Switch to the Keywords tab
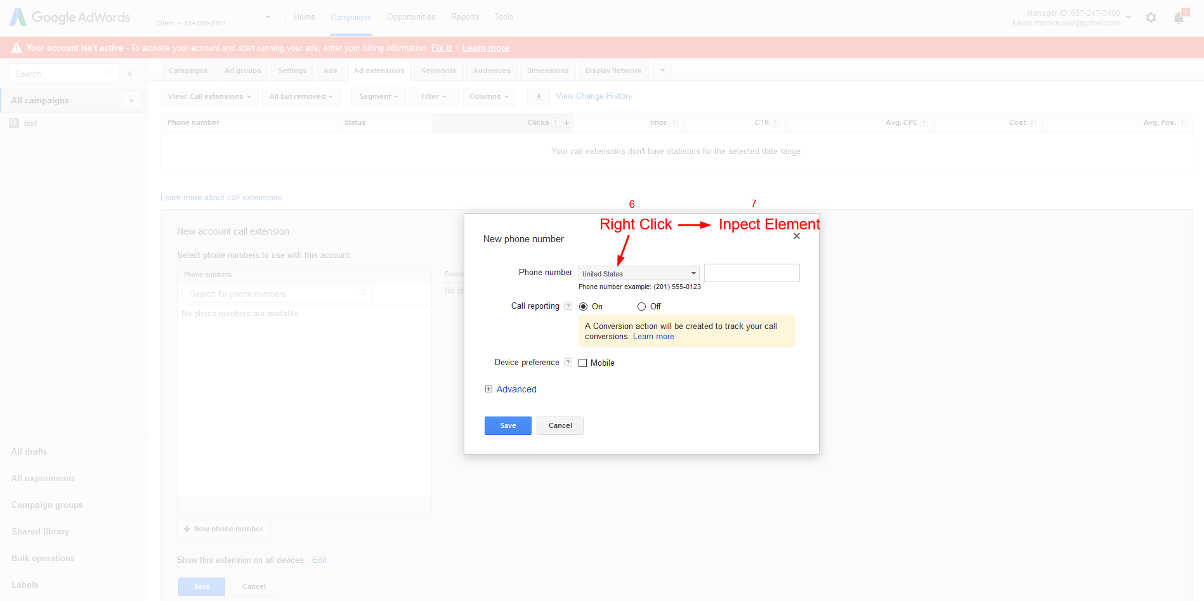The height and width of the screenshot is (601, 1204). (438, 70)
